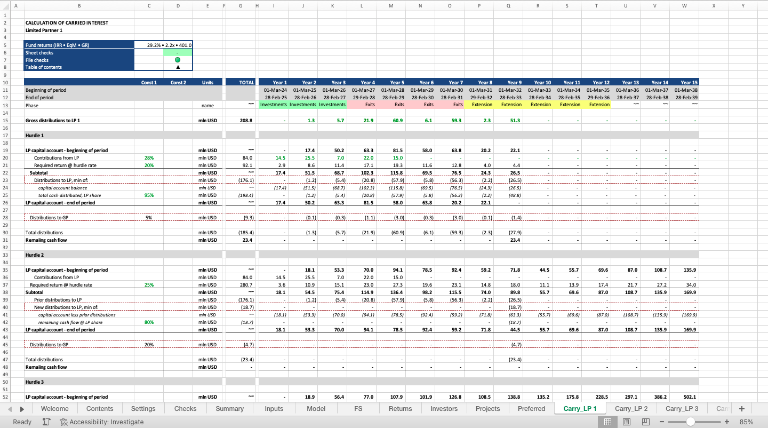Click the 208.8 total gross distributions cell
This screenshot has height=428, width=768.
click(241, 121)
